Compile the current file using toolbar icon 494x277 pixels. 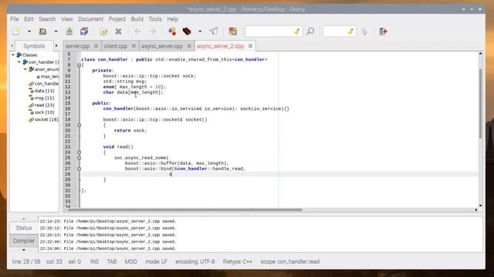pos(172,31)
